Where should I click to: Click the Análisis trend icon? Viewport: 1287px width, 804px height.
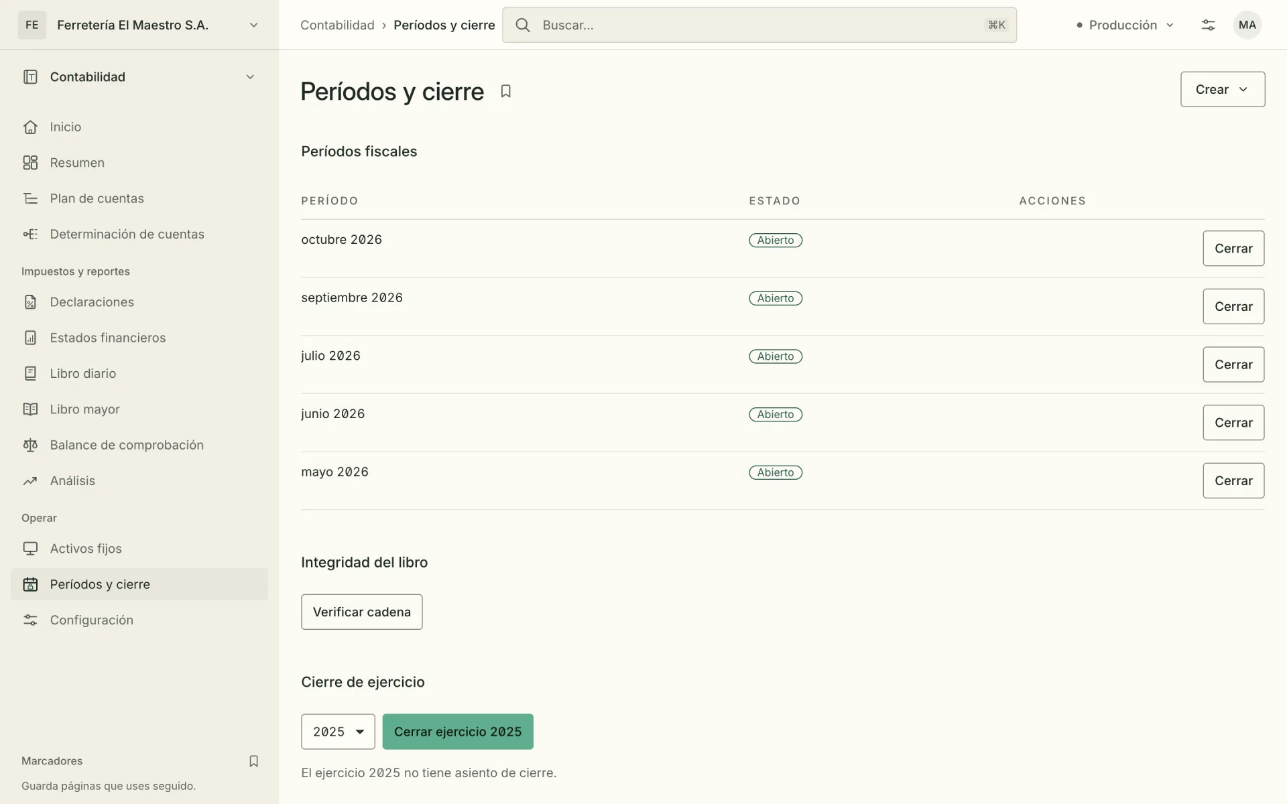click(x=30, y=480)
